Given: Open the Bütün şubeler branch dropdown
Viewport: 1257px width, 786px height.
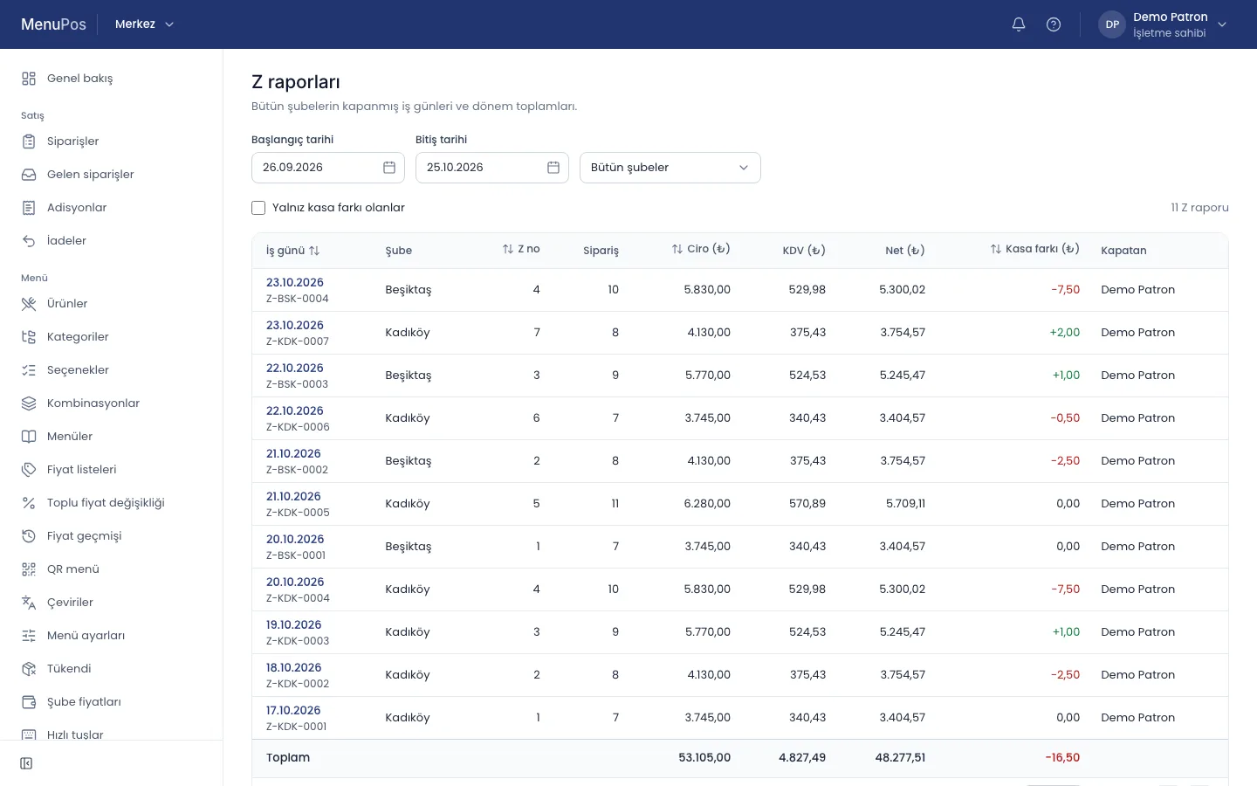Looking at the screenshot, I should (670, 168).
